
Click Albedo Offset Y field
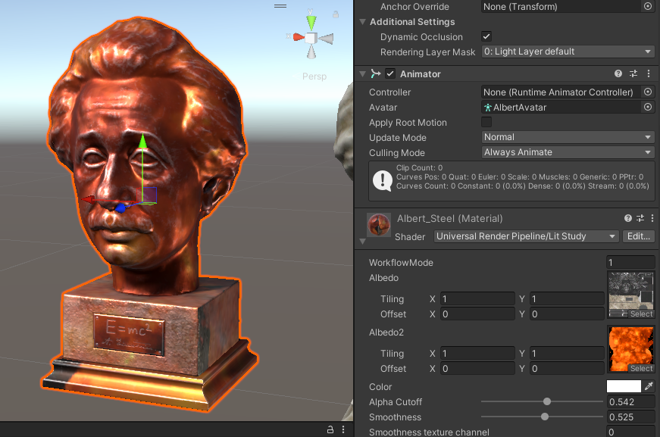tap(567, 314)
